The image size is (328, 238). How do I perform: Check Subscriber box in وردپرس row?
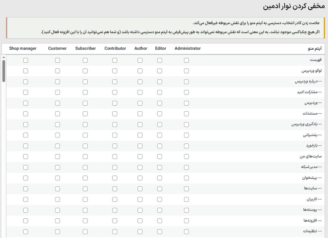[85, 103]
